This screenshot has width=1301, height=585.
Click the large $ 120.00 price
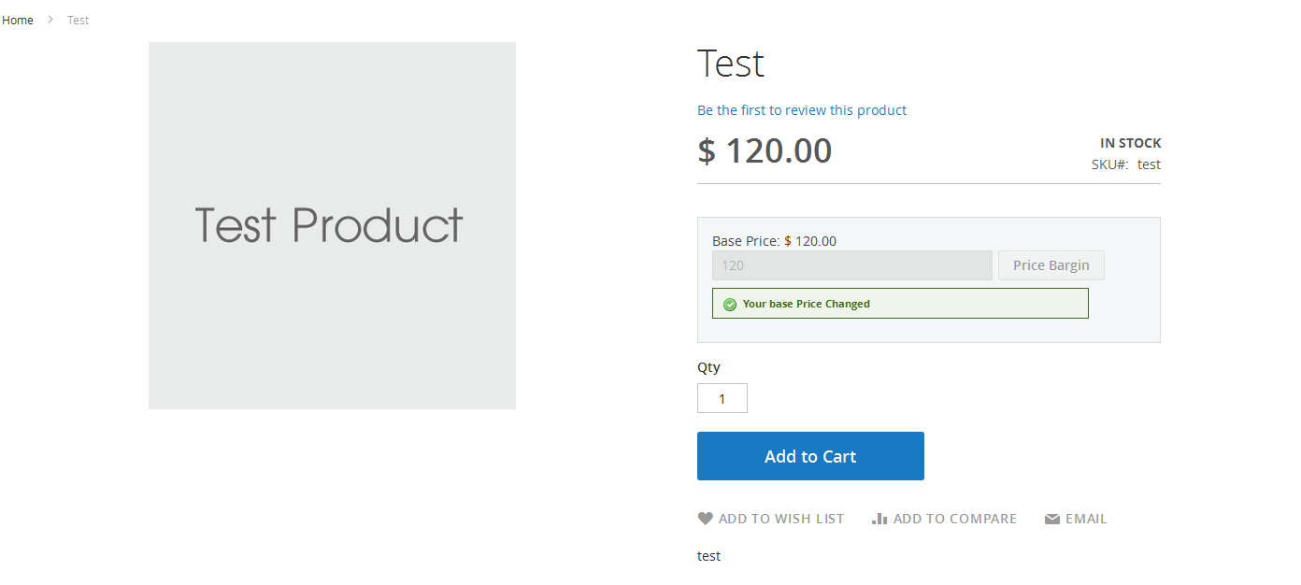(765, 151)
